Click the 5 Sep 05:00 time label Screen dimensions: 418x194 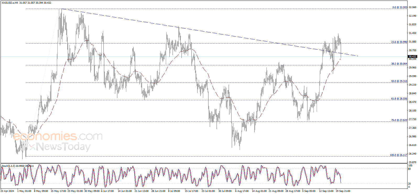coord(309,191)
